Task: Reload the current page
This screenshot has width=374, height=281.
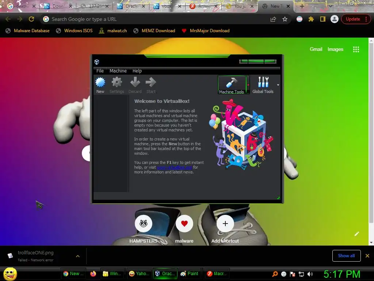Action: point(31,19)
